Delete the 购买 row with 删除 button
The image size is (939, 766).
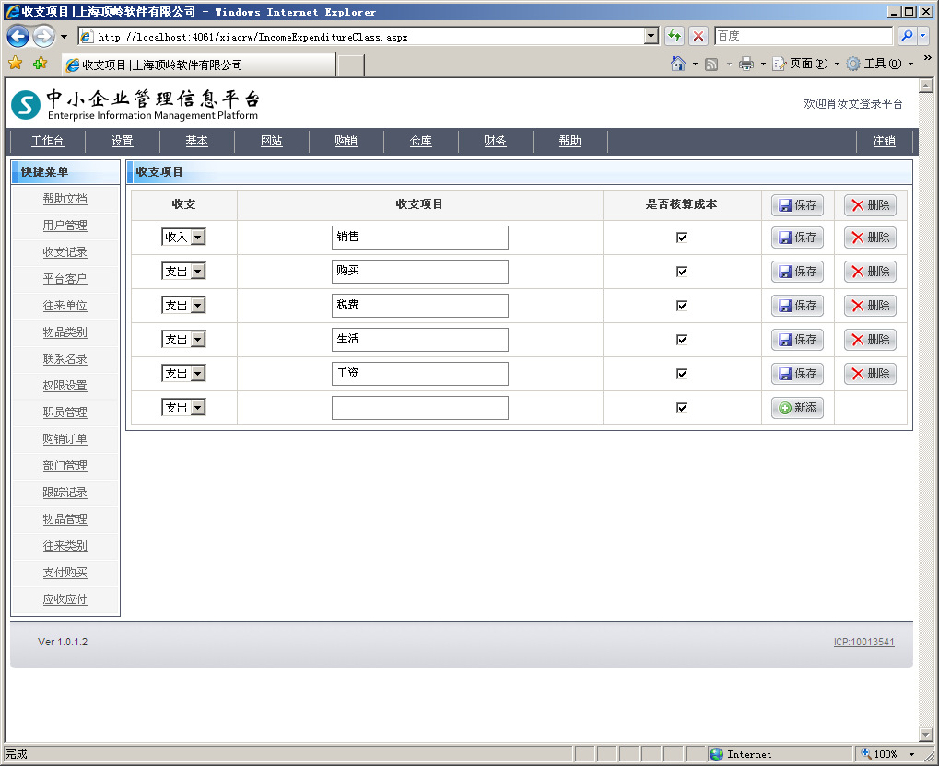[870, 272]
